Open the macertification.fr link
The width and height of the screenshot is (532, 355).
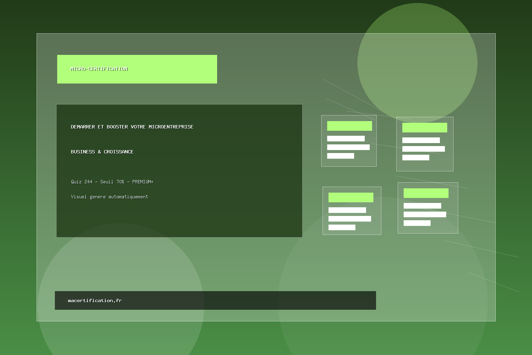click(95, 300)
